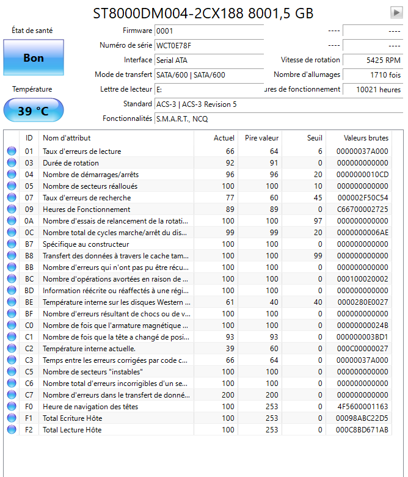Screen dimensions: 408x477
Task: Select the Heures de Fonctionnement attribute name
Action: [x=86, y=209]
